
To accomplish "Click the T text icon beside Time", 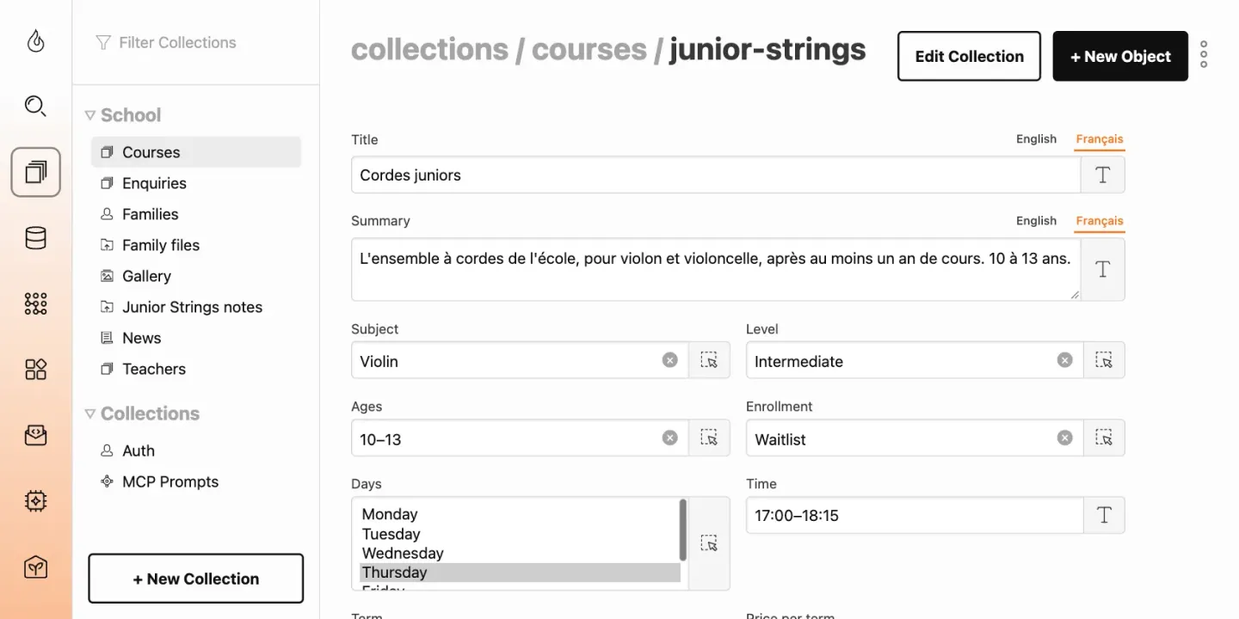I will tap(1104, 515).
